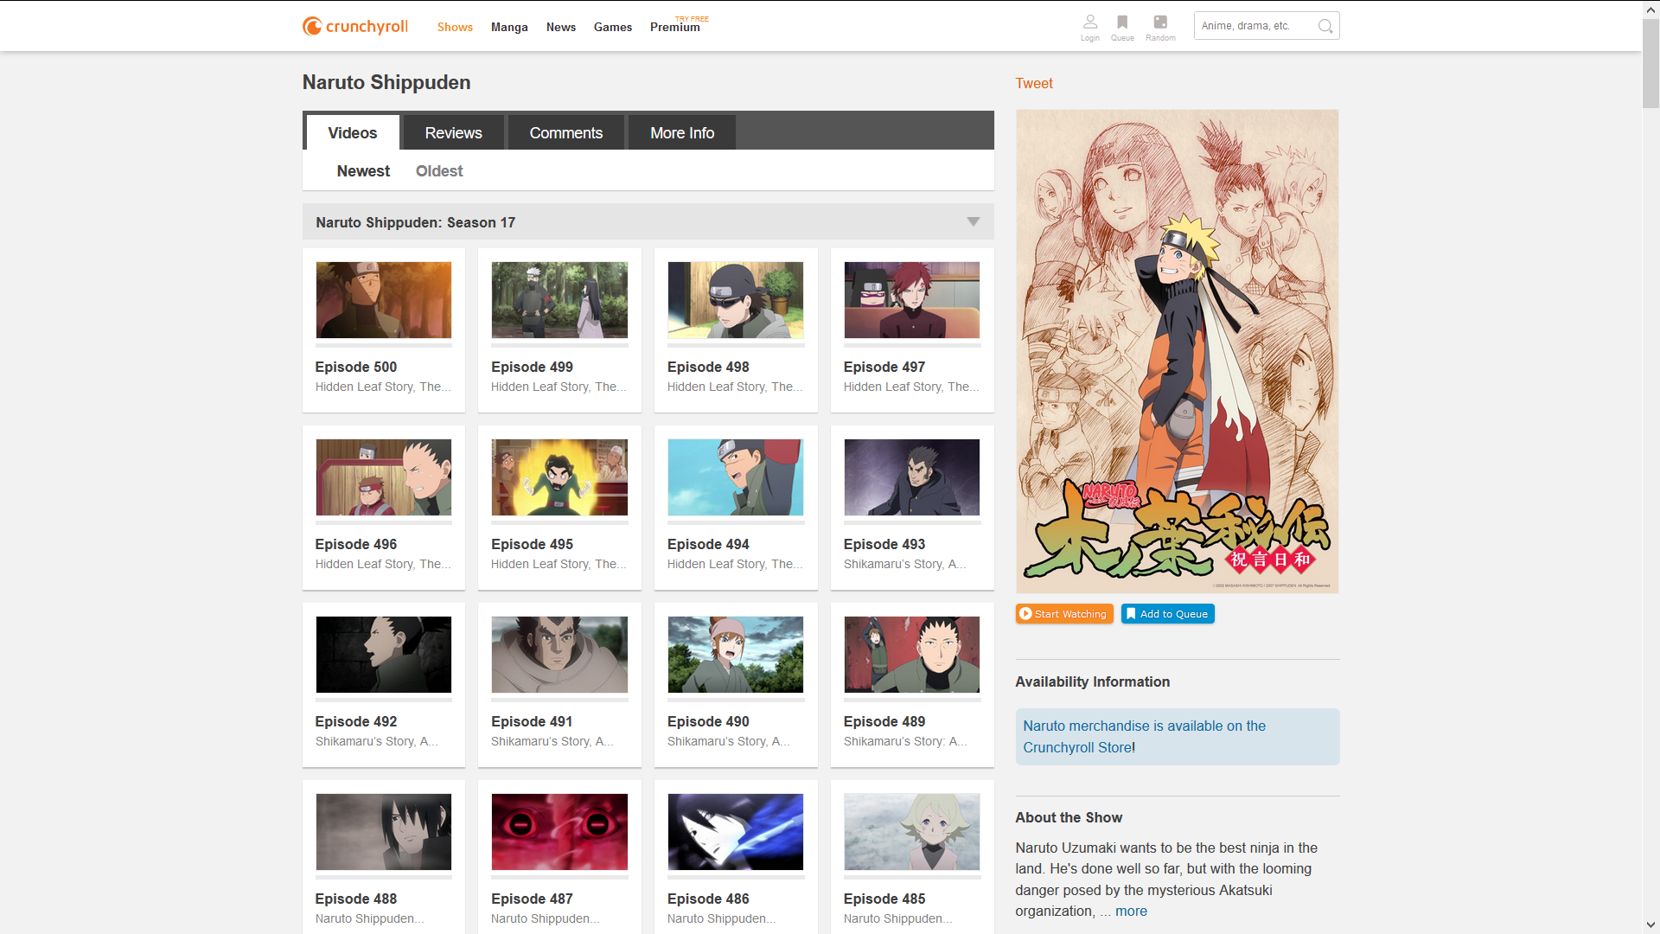Click the Crunchyroll logo
Viewport: 1660px width, 934px height.
[355, 26]
